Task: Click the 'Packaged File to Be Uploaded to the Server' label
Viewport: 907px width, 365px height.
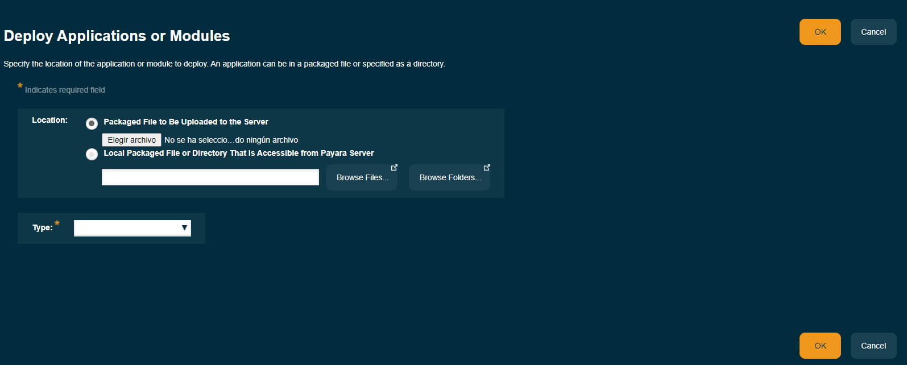Action: point(186,122)
